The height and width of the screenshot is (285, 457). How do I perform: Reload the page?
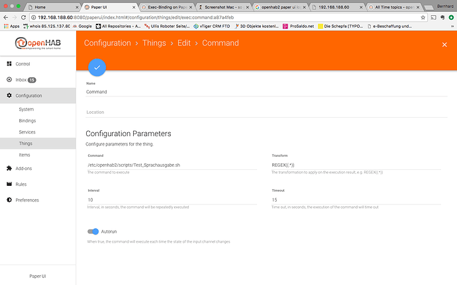24,17
